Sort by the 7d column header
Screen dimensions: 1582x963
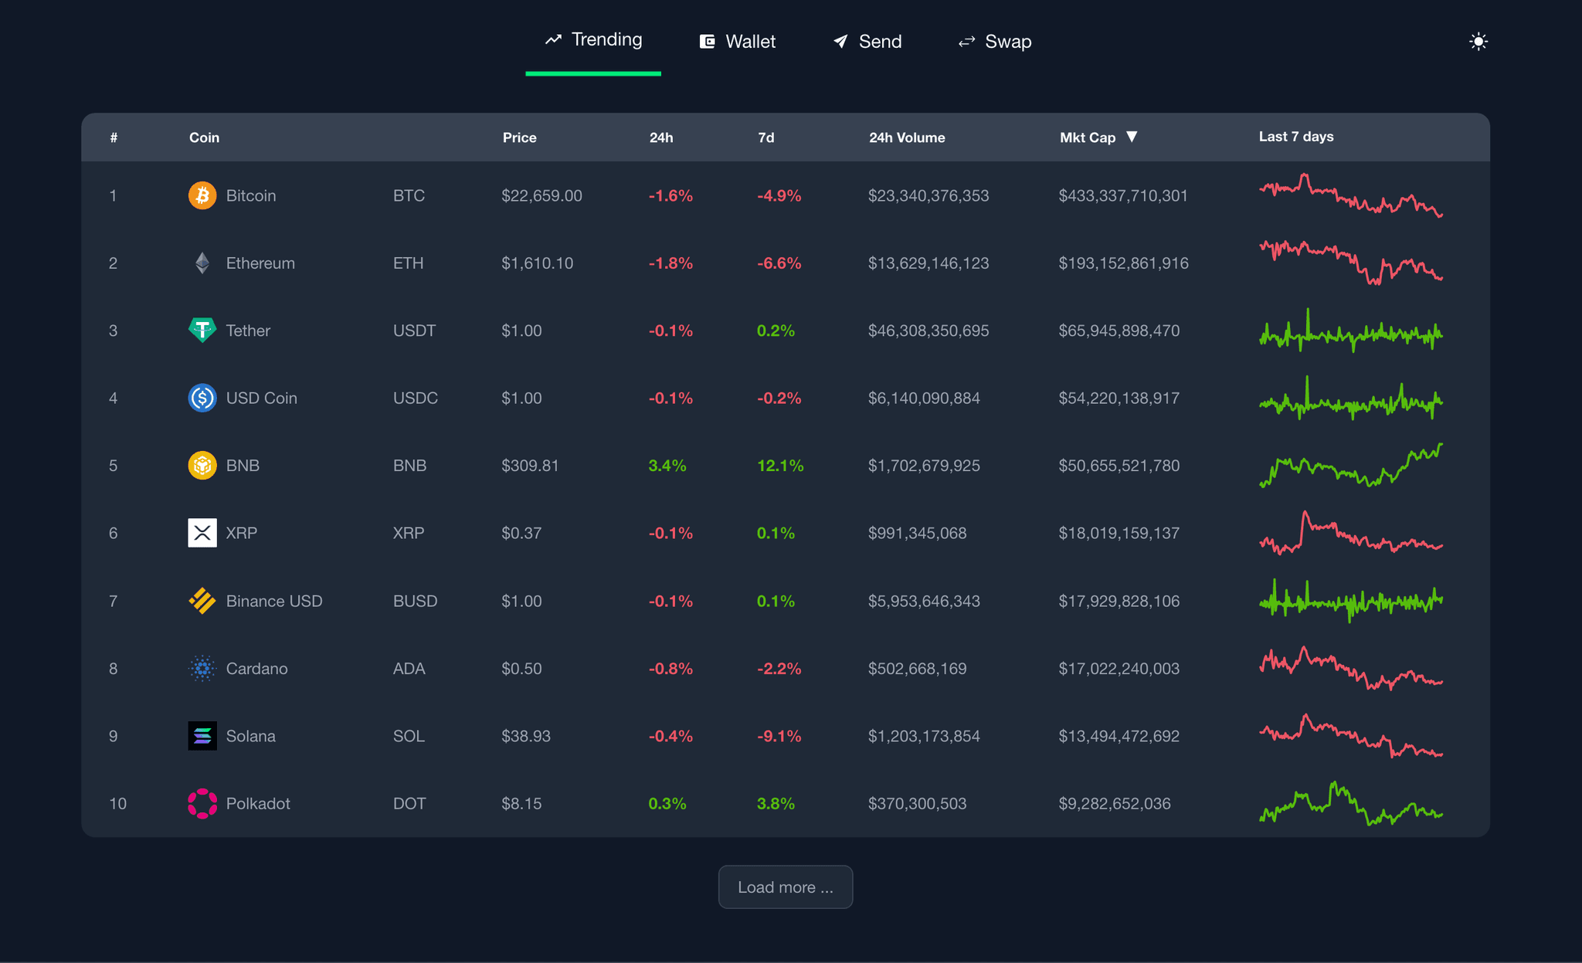[x=766, y=137]
